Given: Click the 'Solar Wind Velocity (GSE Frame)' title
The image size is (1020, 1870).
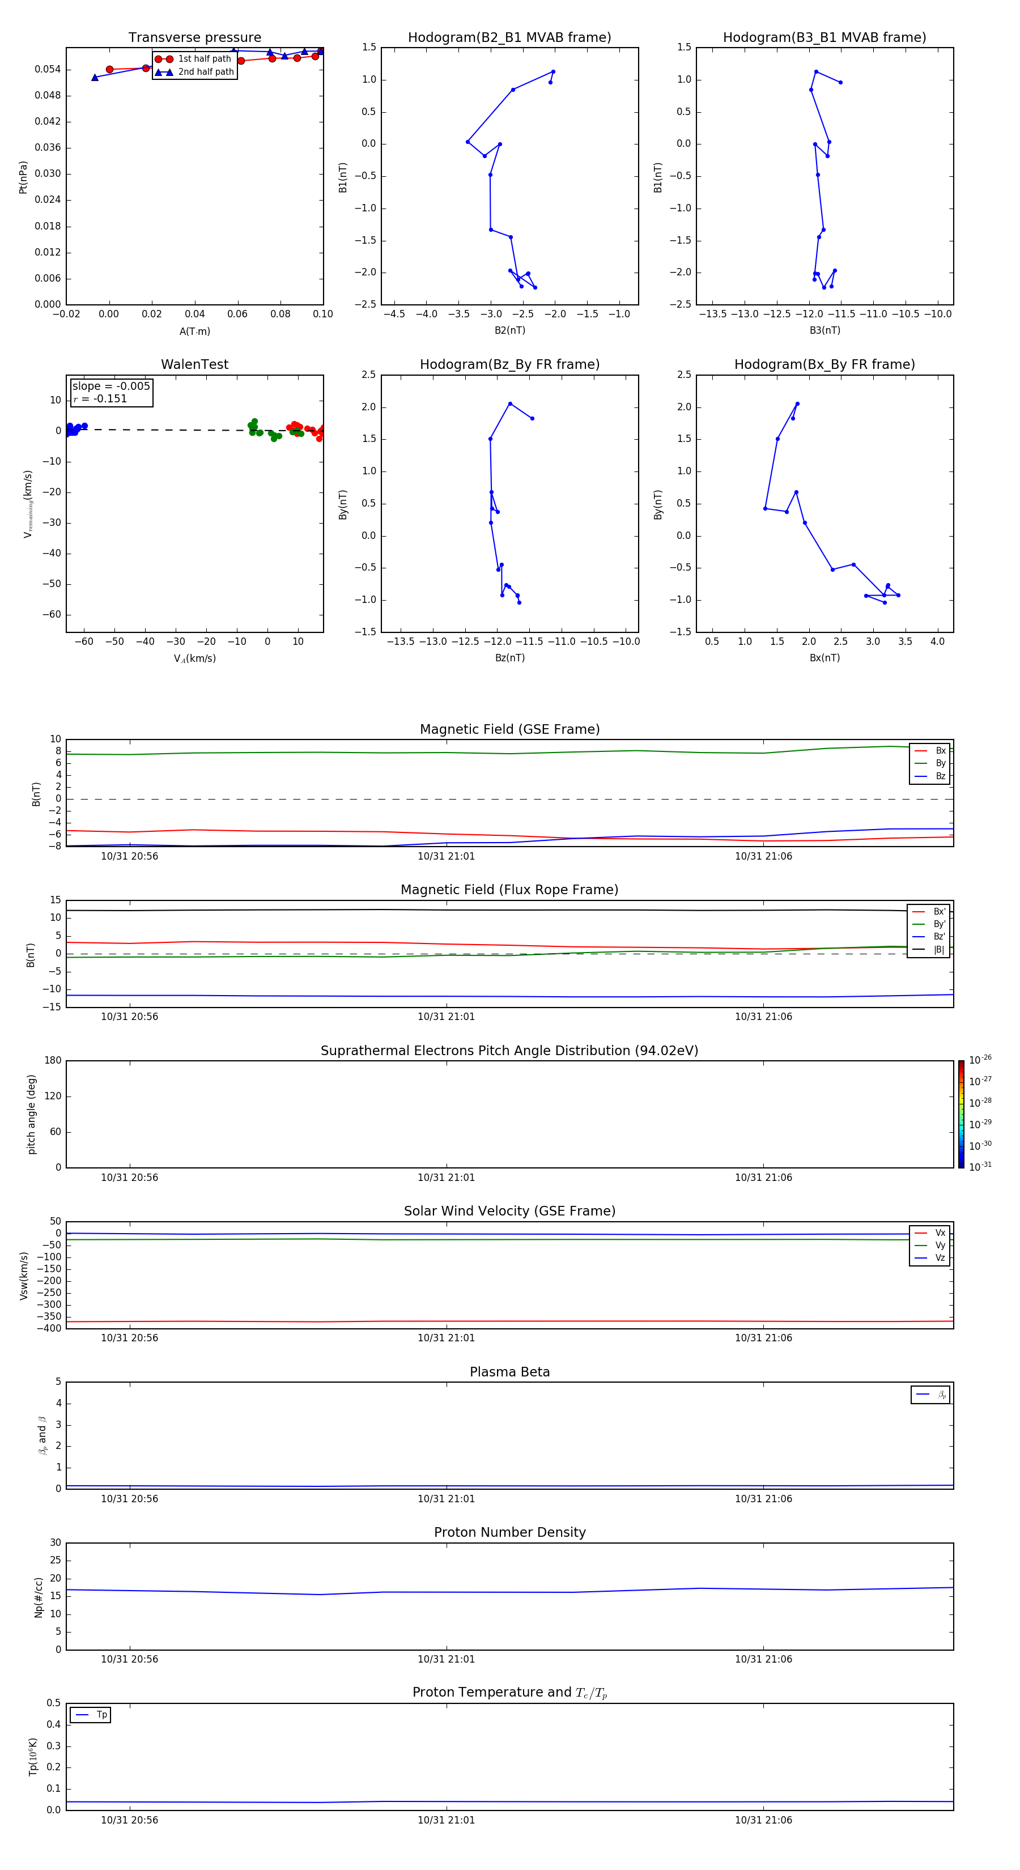Looking at the screenshot, I should 509,1211.
